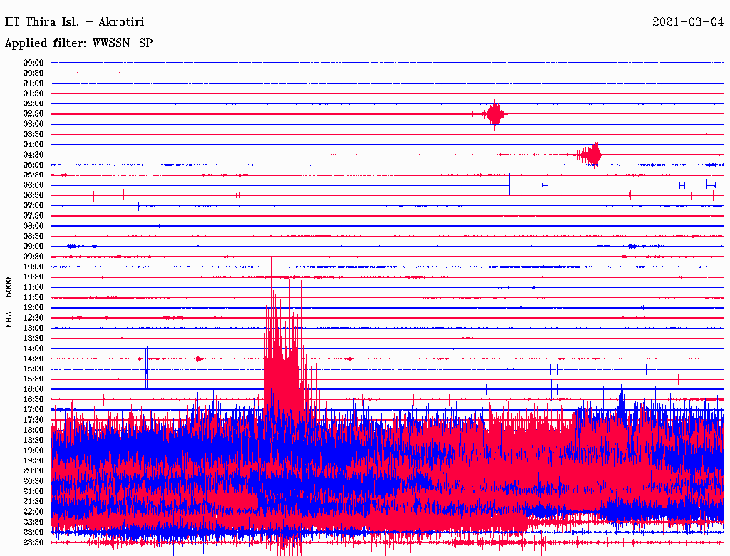Click the red seismic event burst on the 02:30 trace
This screenshot has height=556, width=730.
click(495, 114)
